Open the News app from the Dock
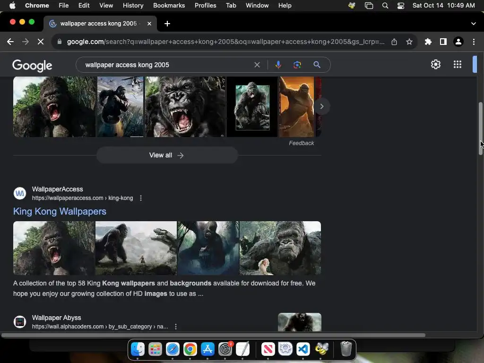Screen dimensions: 484x363 tap(268, 349)
